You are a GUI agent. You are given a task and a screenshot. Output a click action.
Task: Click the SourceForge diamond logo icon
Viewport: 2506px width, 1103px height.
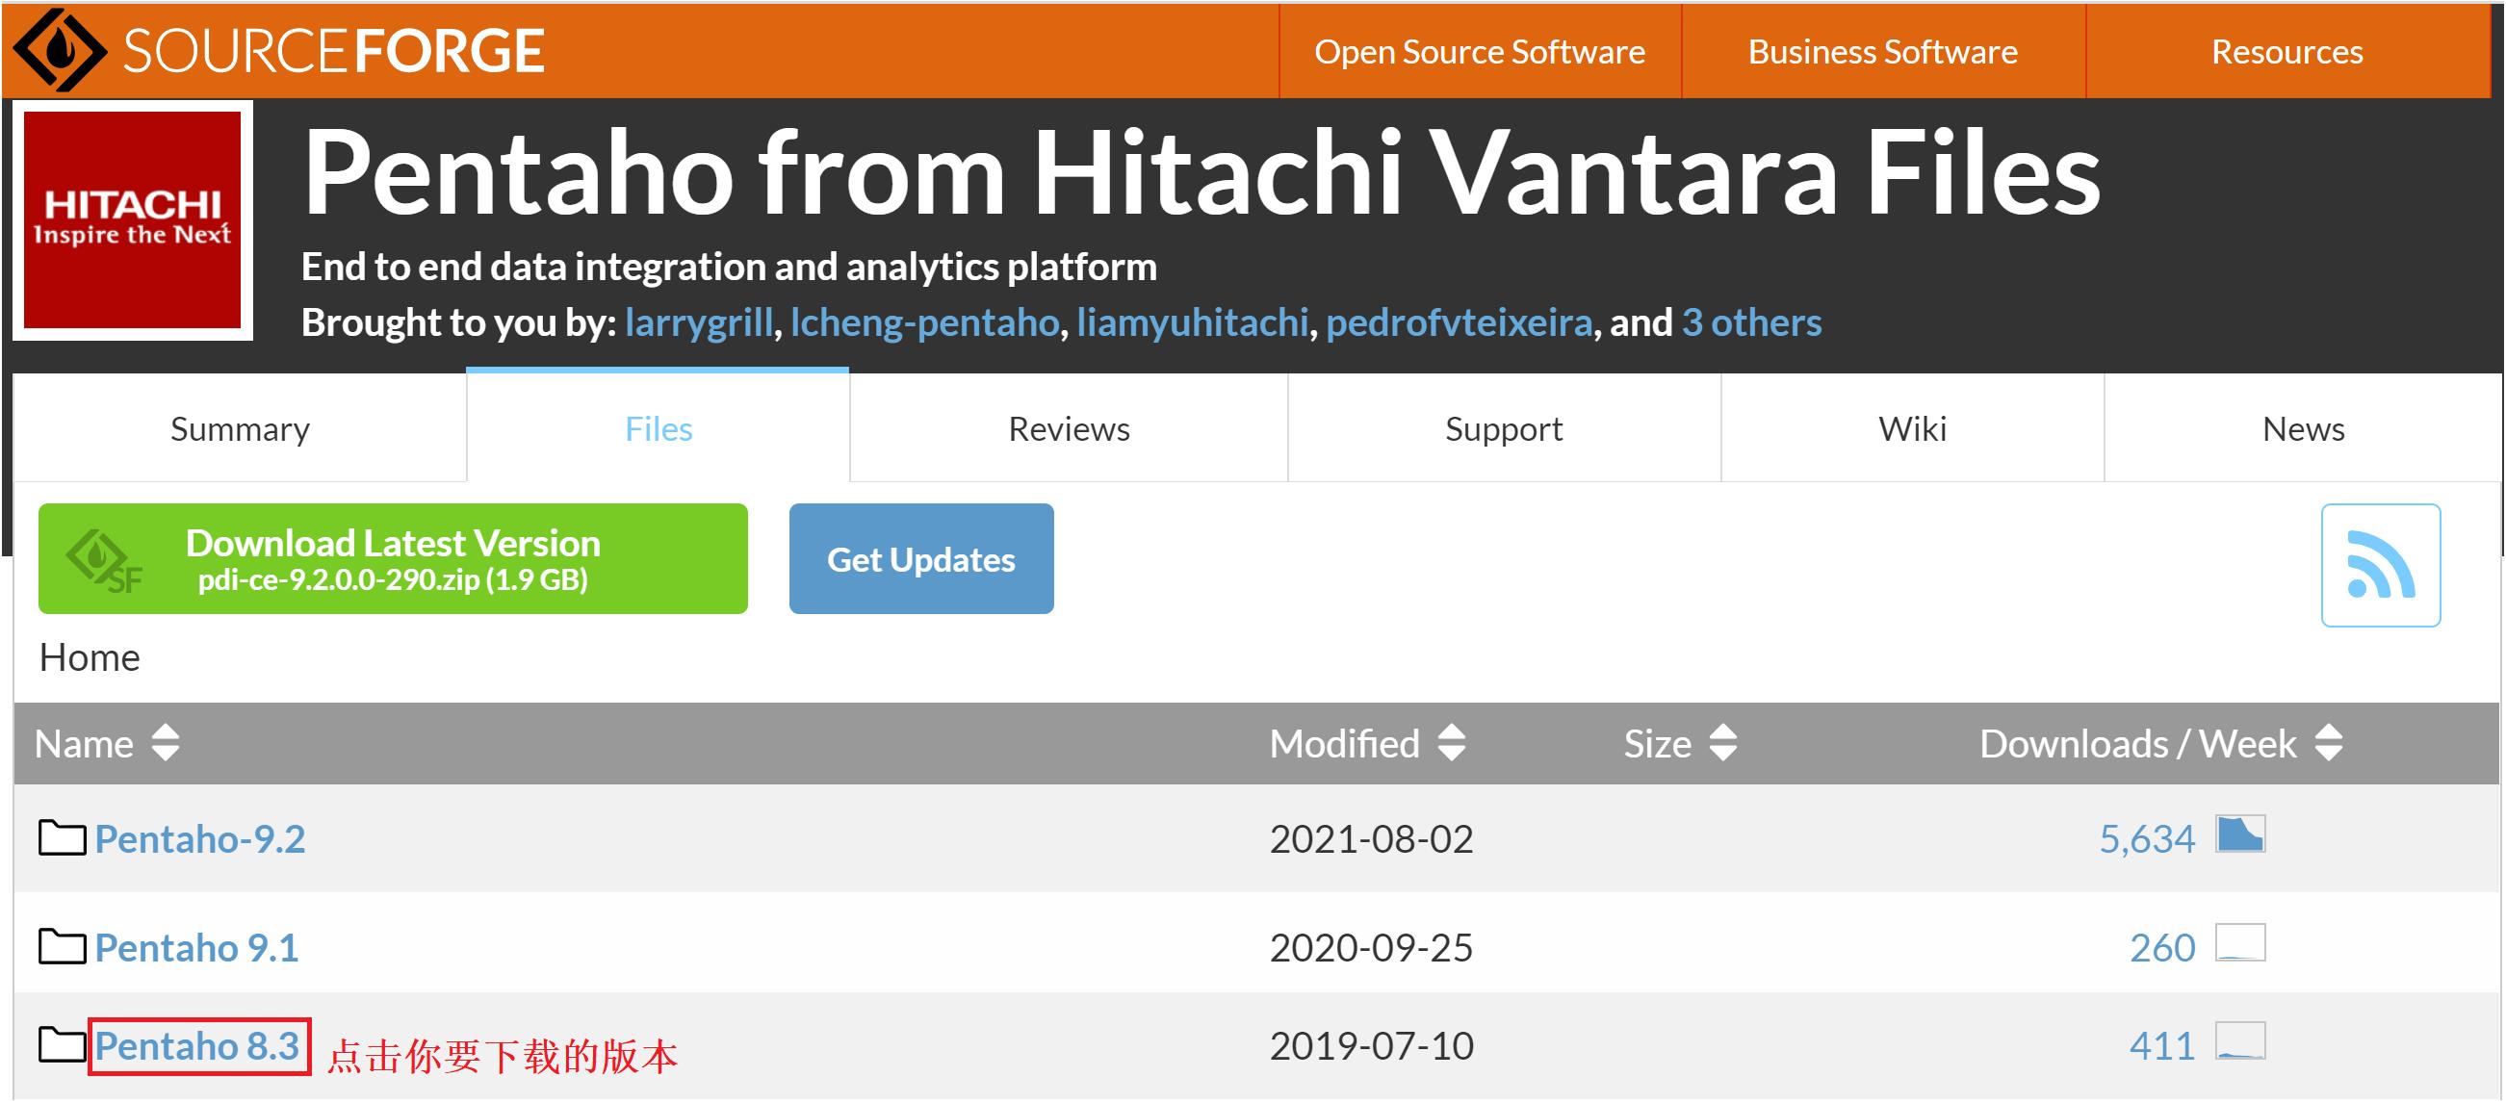pyautogui.click(x=61, y=50)
